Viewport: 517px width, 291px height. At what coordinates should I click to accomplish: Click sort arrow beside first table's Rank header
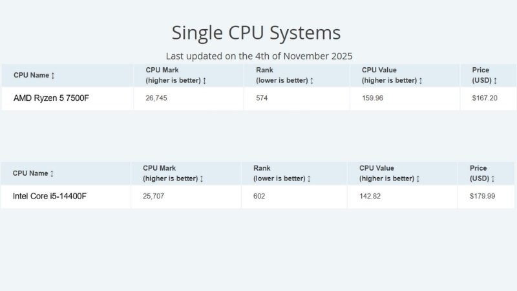click(x=311, y=80)
